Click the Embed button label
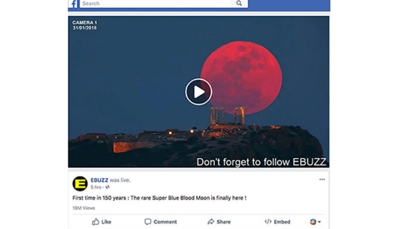 pyautogui.click(x=282, y=222)
